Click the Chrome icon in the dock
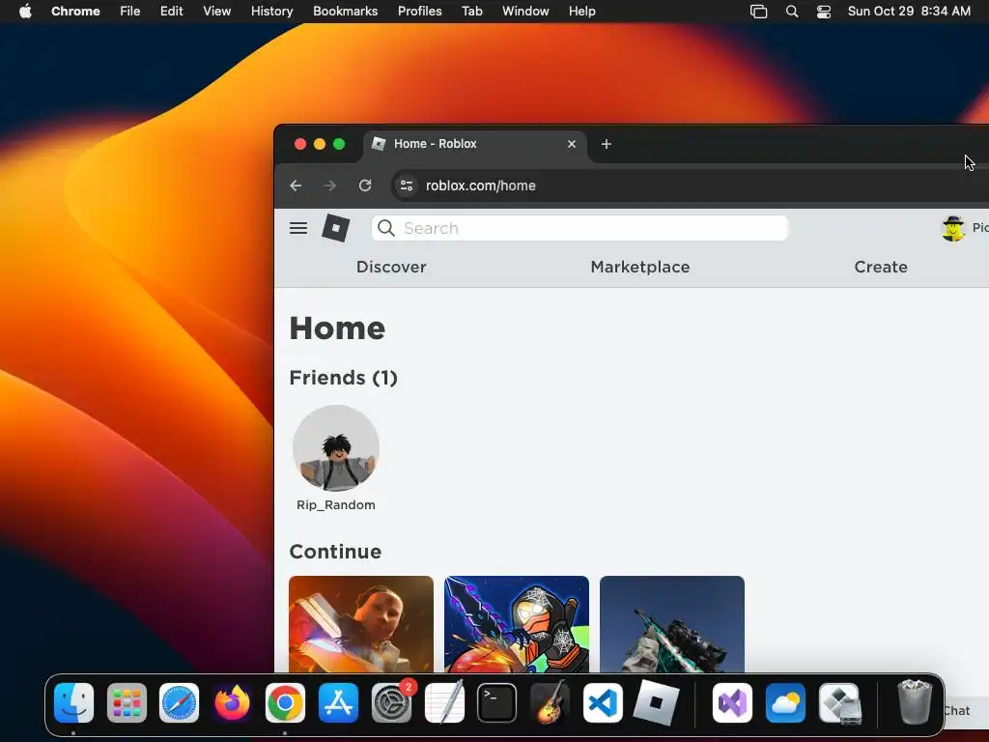This screenshot has width=989, height=742. [x=285, y=702]
